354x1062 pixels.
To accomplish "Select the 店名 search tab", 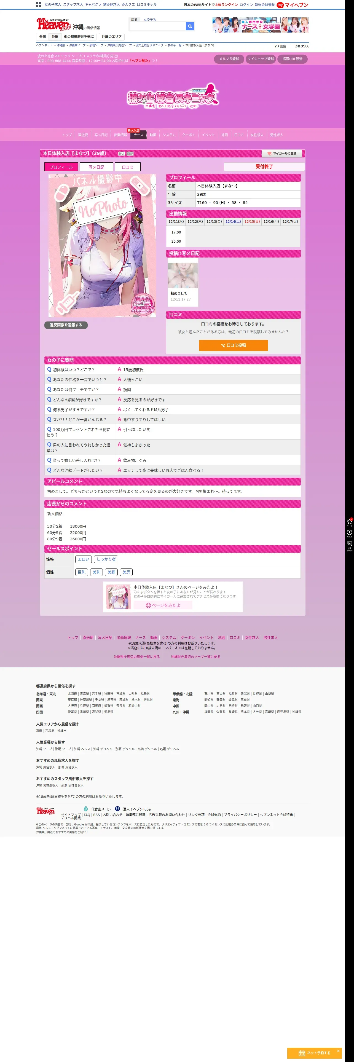I will click(x=134, y=19).
